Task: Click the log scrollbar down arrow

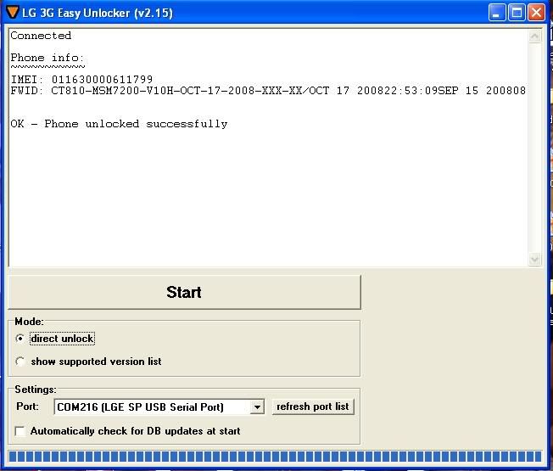Action: click(x=534, y=260)
